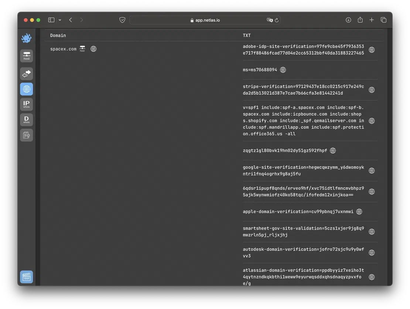410x309 pixels.
Task: Click the 6qdsr1ipupf8qnds TXT value
Action: 303,192
